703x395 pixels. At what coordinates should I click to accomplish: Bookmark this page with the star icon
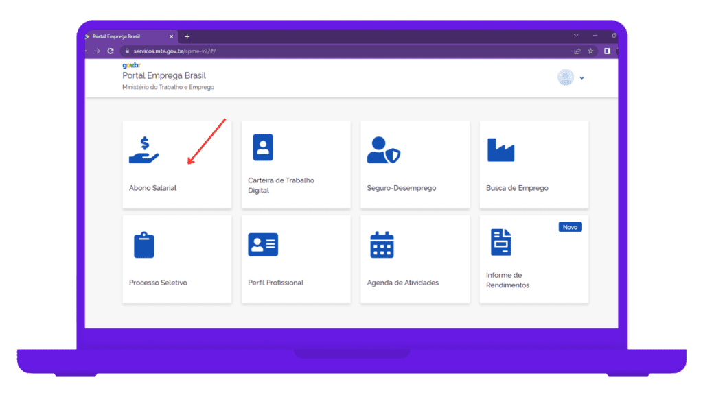(x=590, y=51)
